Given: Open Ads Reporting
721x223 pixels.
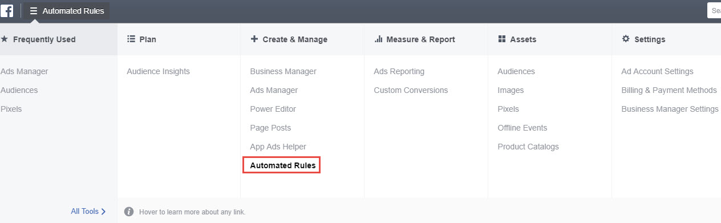Looking at the screenshot, I should coord(399,71).
